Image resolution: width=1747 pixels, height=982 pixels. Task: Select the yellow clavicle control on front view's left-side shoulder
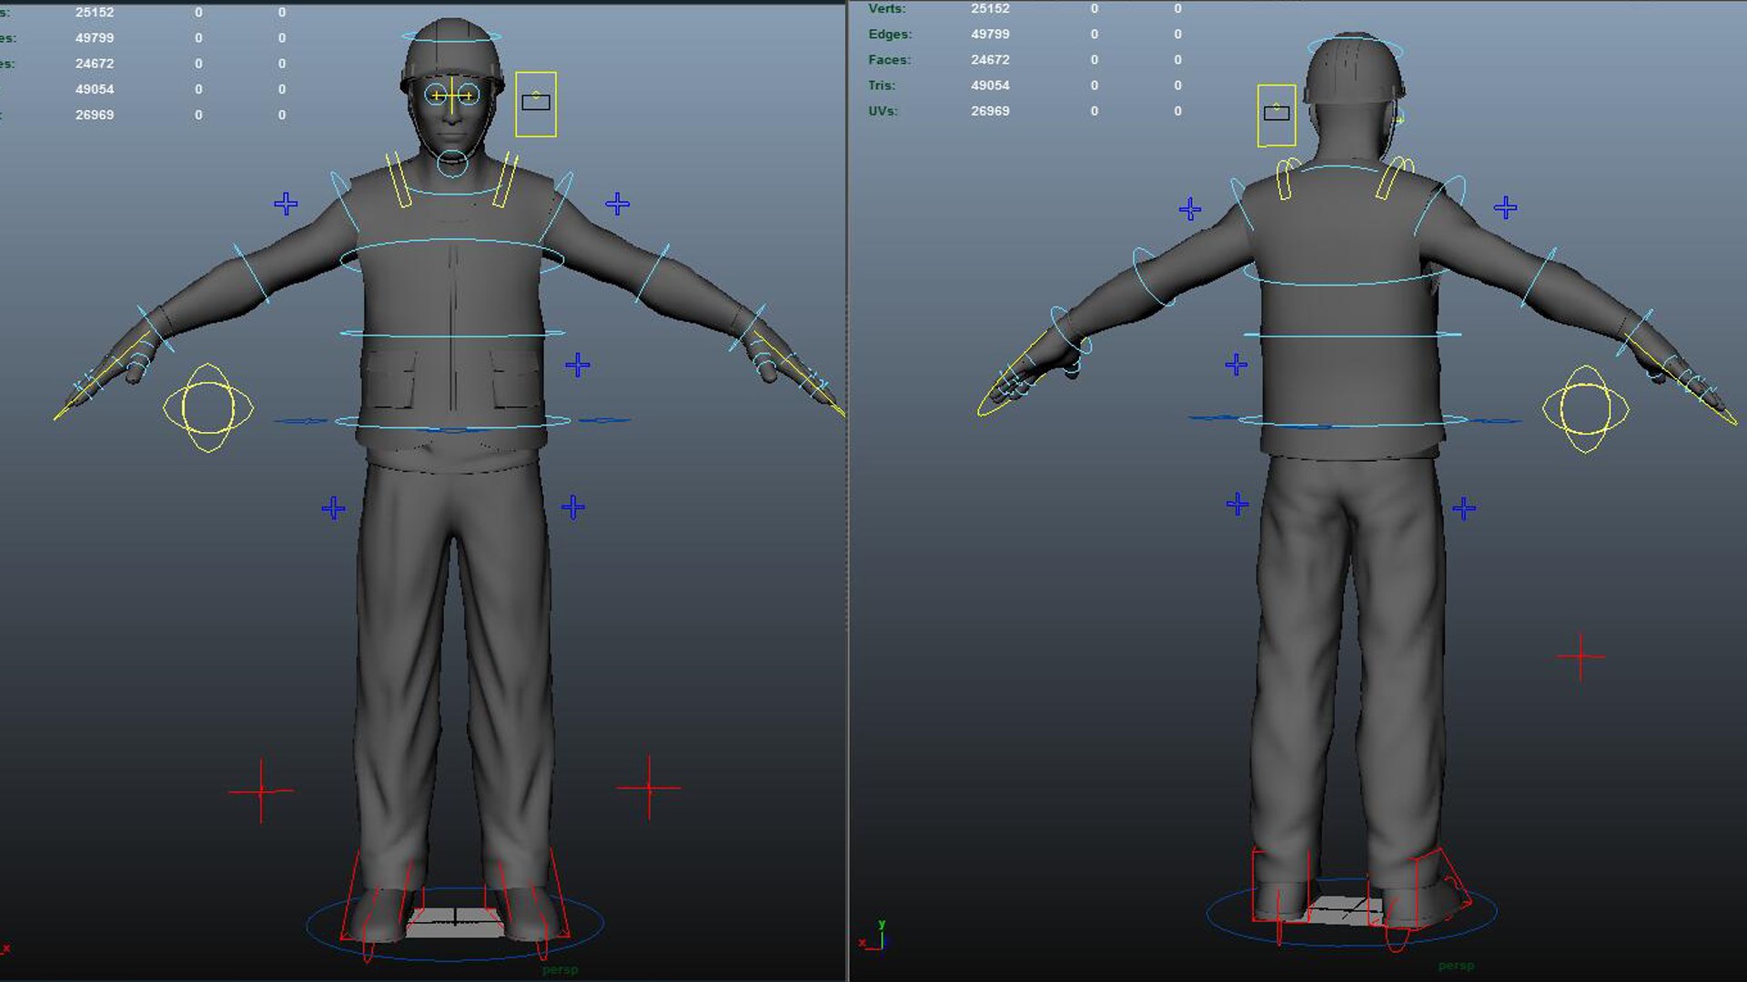[399, 180]
